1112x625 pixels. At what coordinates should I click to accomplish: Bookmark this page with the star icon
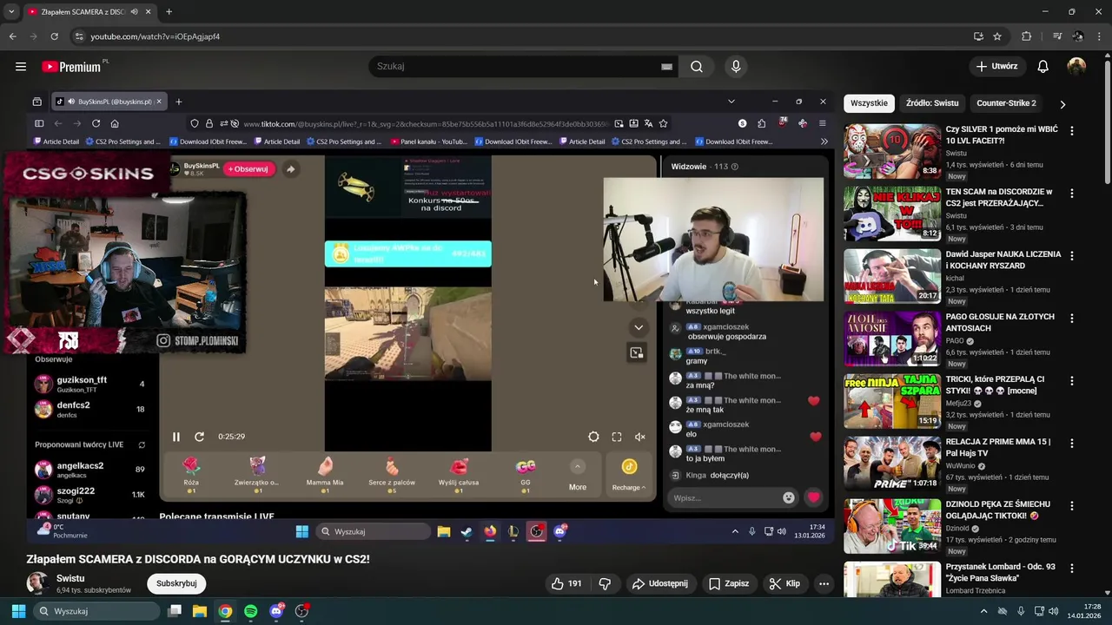[997, 36]
